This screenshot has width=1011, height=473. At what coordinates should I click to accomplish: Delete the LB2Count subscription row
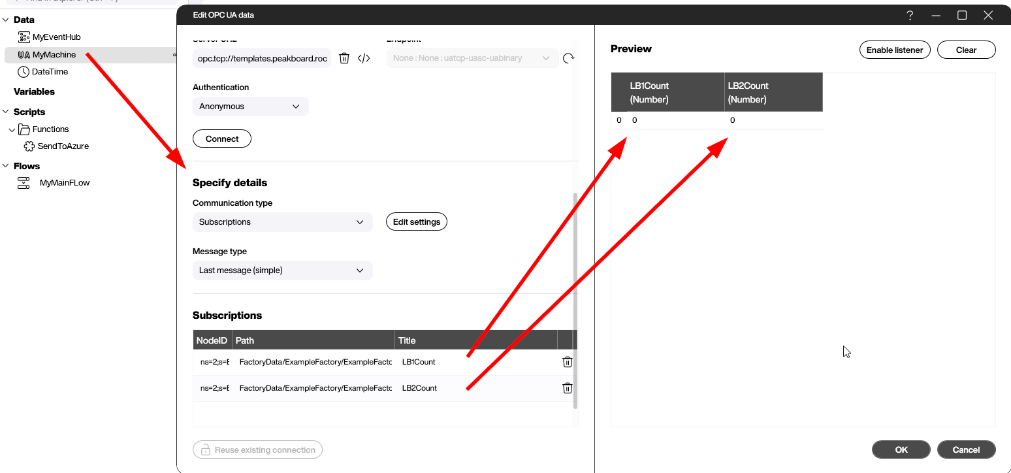point(567,388)
